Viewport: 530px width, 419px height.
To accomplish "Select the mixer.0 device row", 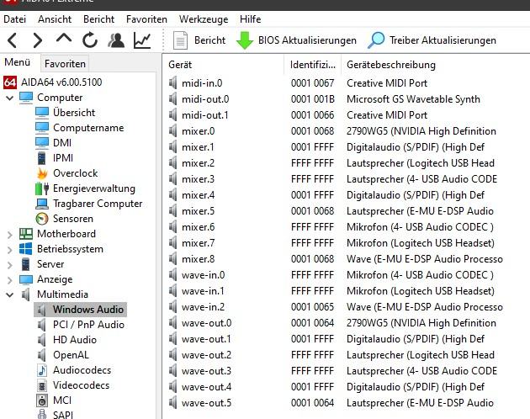I will pos(346,131).
